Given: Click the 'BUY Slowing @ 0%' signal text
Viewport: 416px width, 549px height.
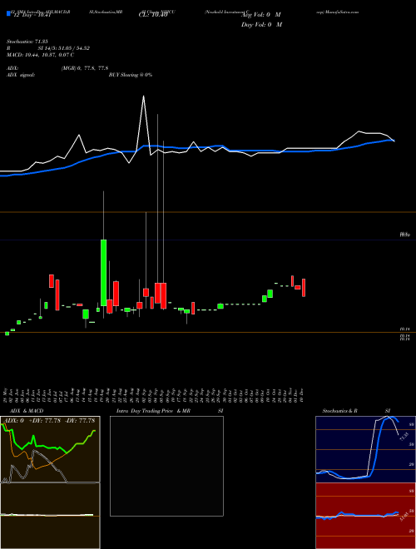Looking at the screenshot, I should [x=131, y=75].
